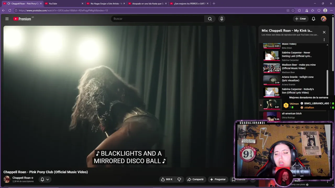Close the Atrapado en una Isla tab
Image resolution: width=335 pixels, height=188 pixels.
[166, 4]
